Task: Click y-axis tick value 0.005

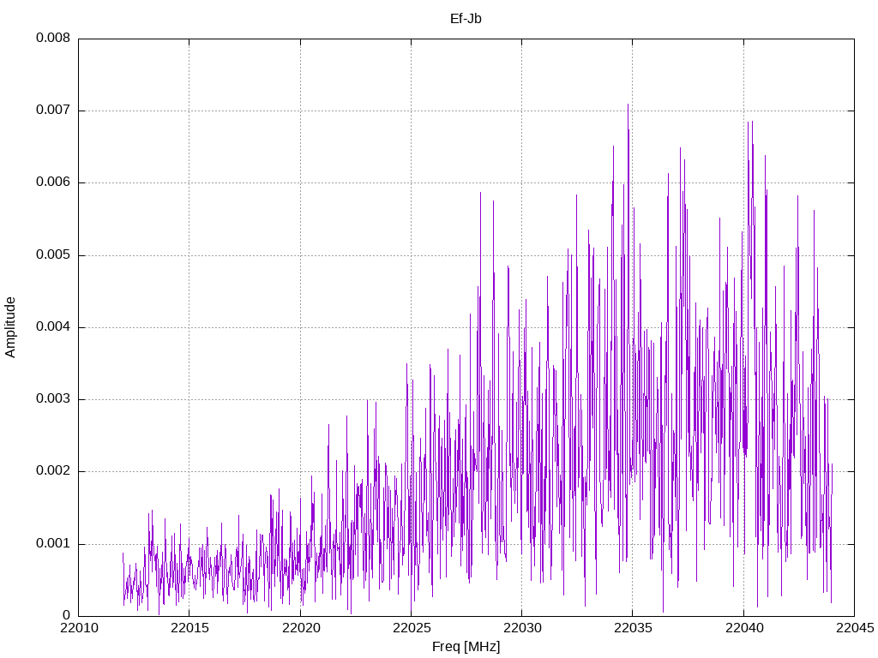Action: coord(53,255)
